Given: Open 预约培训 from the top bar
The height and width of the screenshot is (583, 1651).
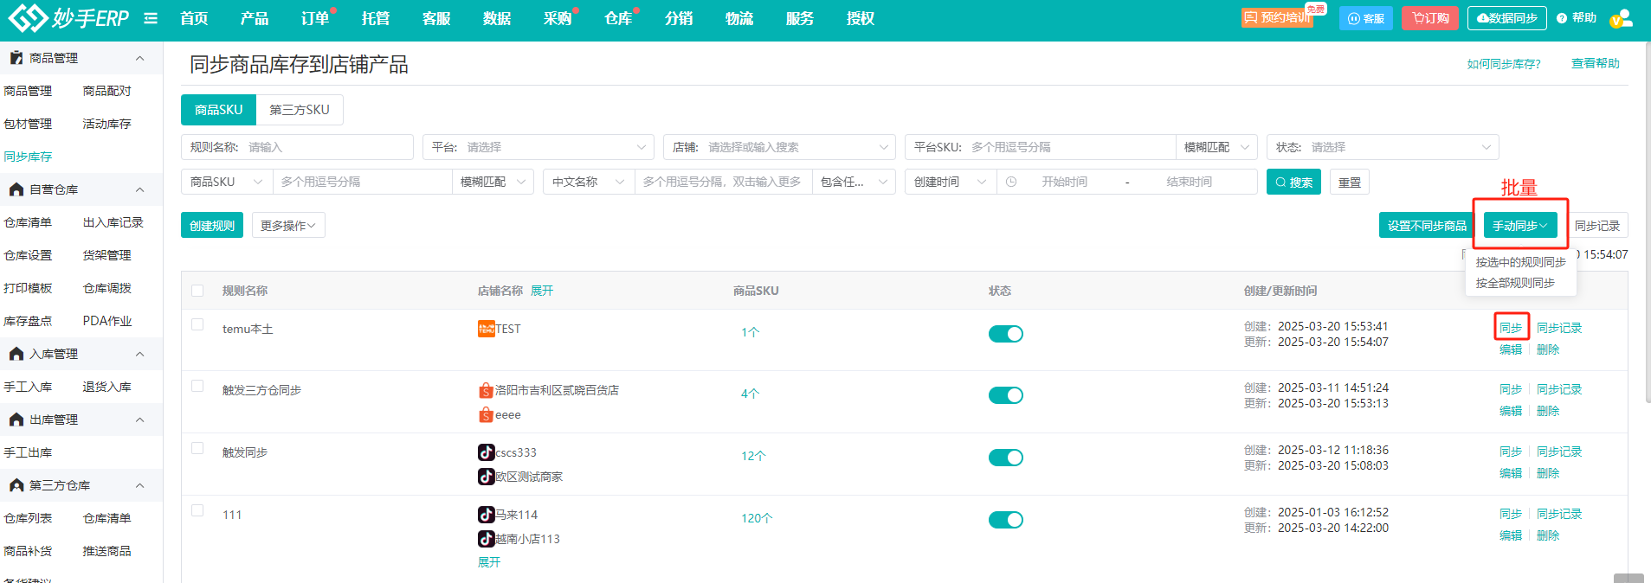Looking at the screenshot, I should click(1277, 17).
